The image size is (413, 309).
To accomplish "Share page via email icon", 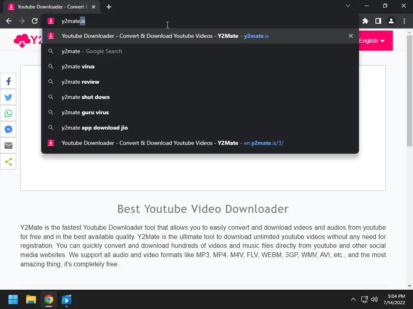I will point(8,145).
